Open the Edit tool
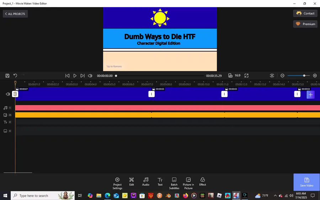Screen dimensions: 320x200 [x=132, y=182]
